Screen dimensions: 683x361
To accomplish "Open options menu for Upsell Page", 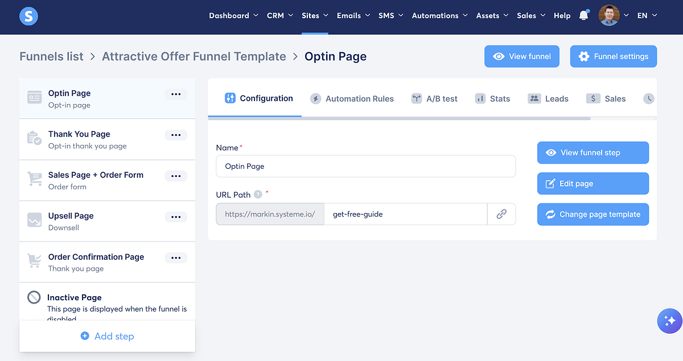I will pos(176,217).
